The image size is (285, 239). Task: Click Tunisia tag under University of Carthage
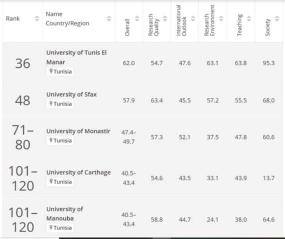tap(60, 182)
